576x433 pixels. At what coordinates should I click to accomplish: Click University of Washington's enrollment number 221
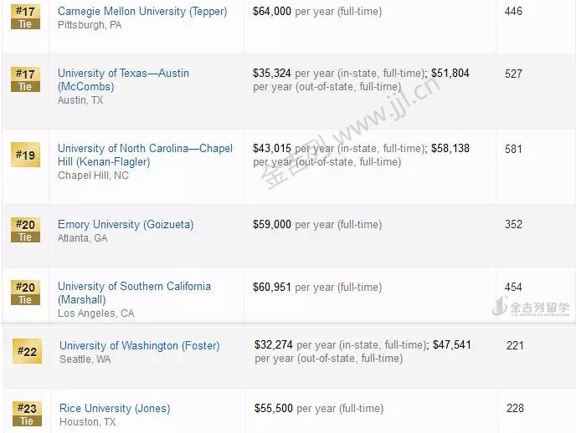tap(515, 345)
